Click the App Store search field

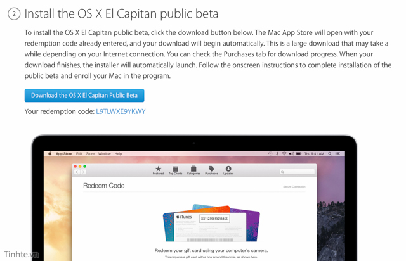click(x=298, y=172)
